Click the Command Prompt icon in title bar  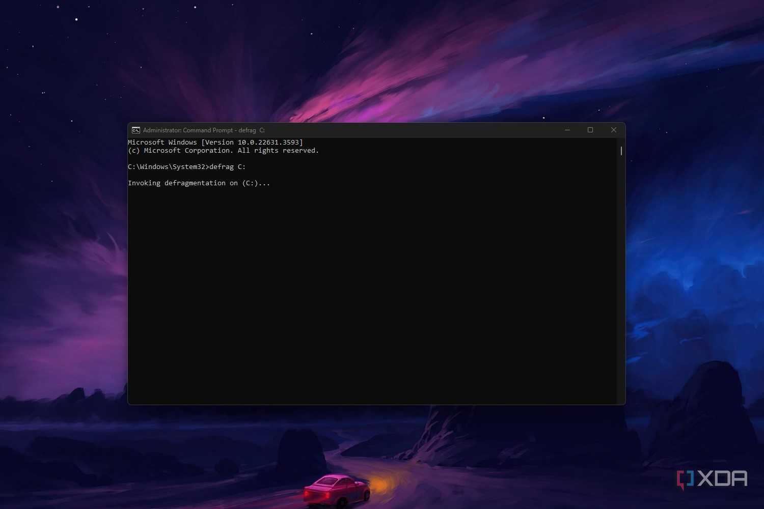(x=136, y=130)
